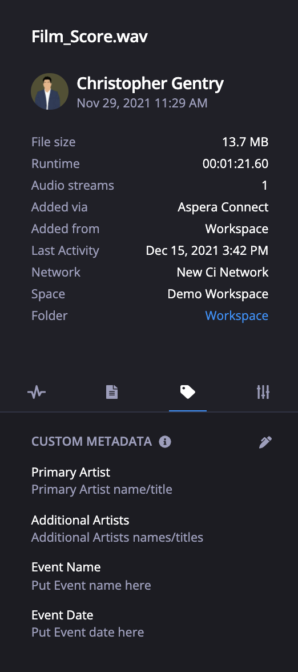This screenshot has height=672, width=298.
Task: Edit custom metadata with pencil icon
Action: point(265,442)
